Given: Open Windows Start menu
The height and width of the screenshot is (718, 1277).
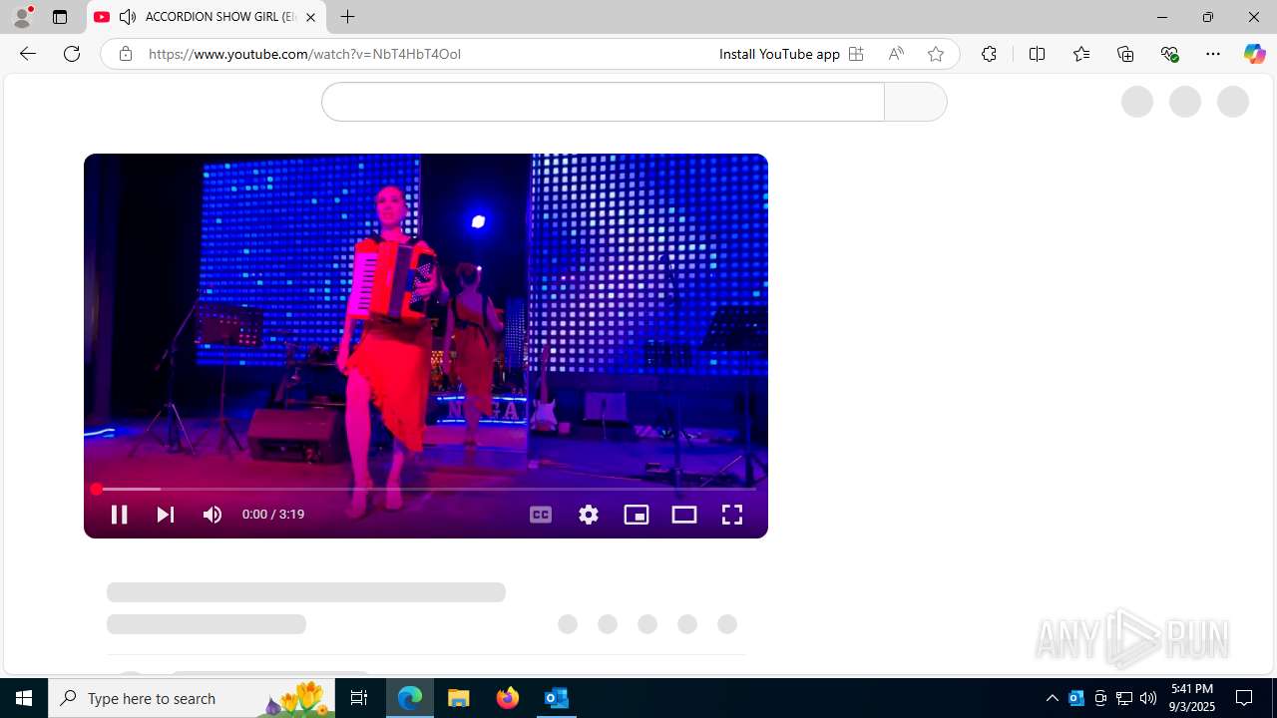Looking at the screenshot, I should point(24,698).
